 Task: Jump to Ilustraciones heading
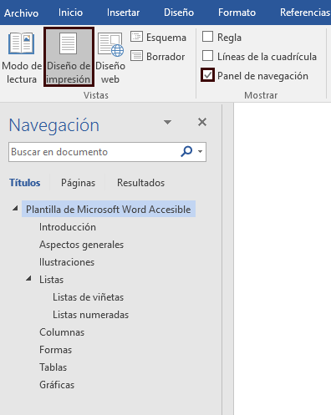(67, 262)
